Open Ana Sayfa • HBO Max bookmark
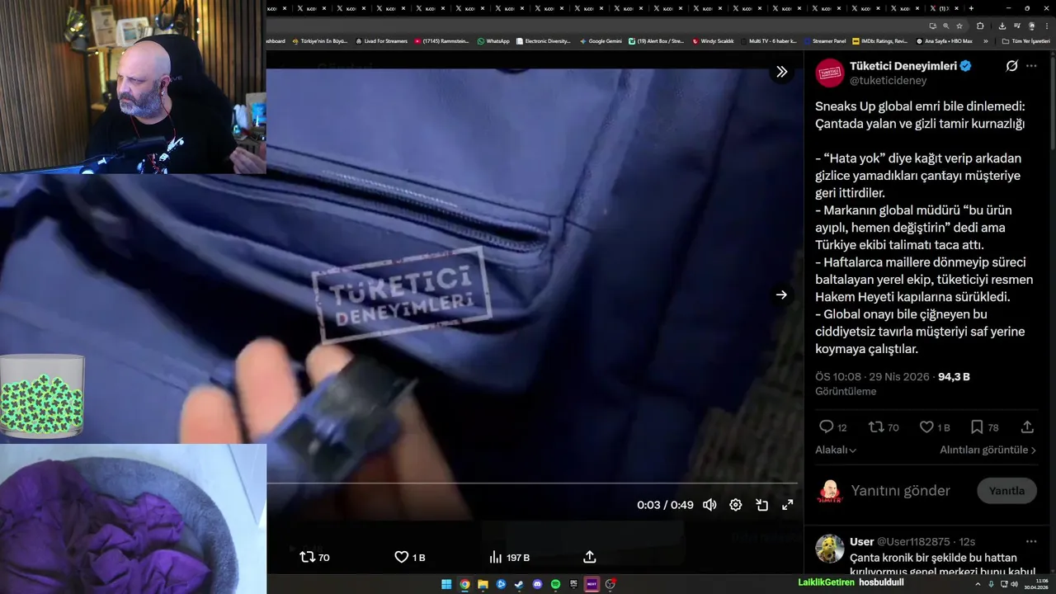 [x=944, y=40]
